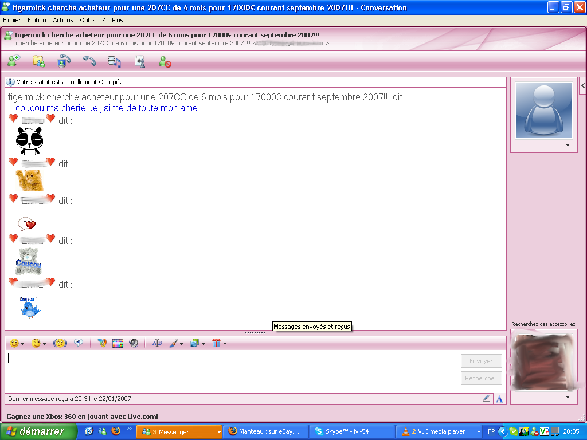Expand the emoticons dropdown arrow
The height and width of the screenshot is (440, 587).
click(23, 344)
